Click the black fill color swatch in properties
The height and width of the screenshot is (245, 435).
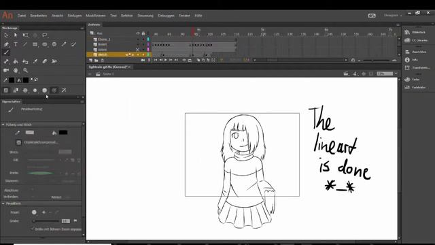[63, 133]
